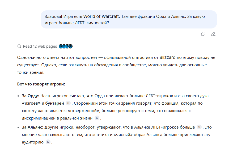The image size is (233, 148).
Task: Open citation 6 after «изгоев» и бунтарей
Action: click(x=68, y=103)
